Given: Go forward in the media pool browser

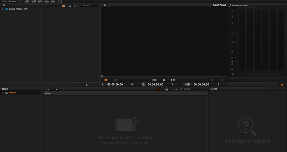Looking at the screenshot, I should point(56,89).
